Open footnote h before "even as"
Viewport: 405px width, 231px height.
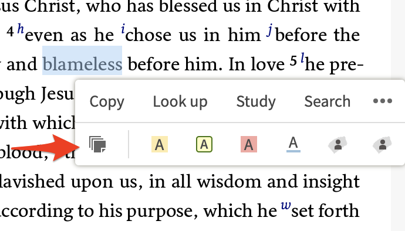coord(21,29)
